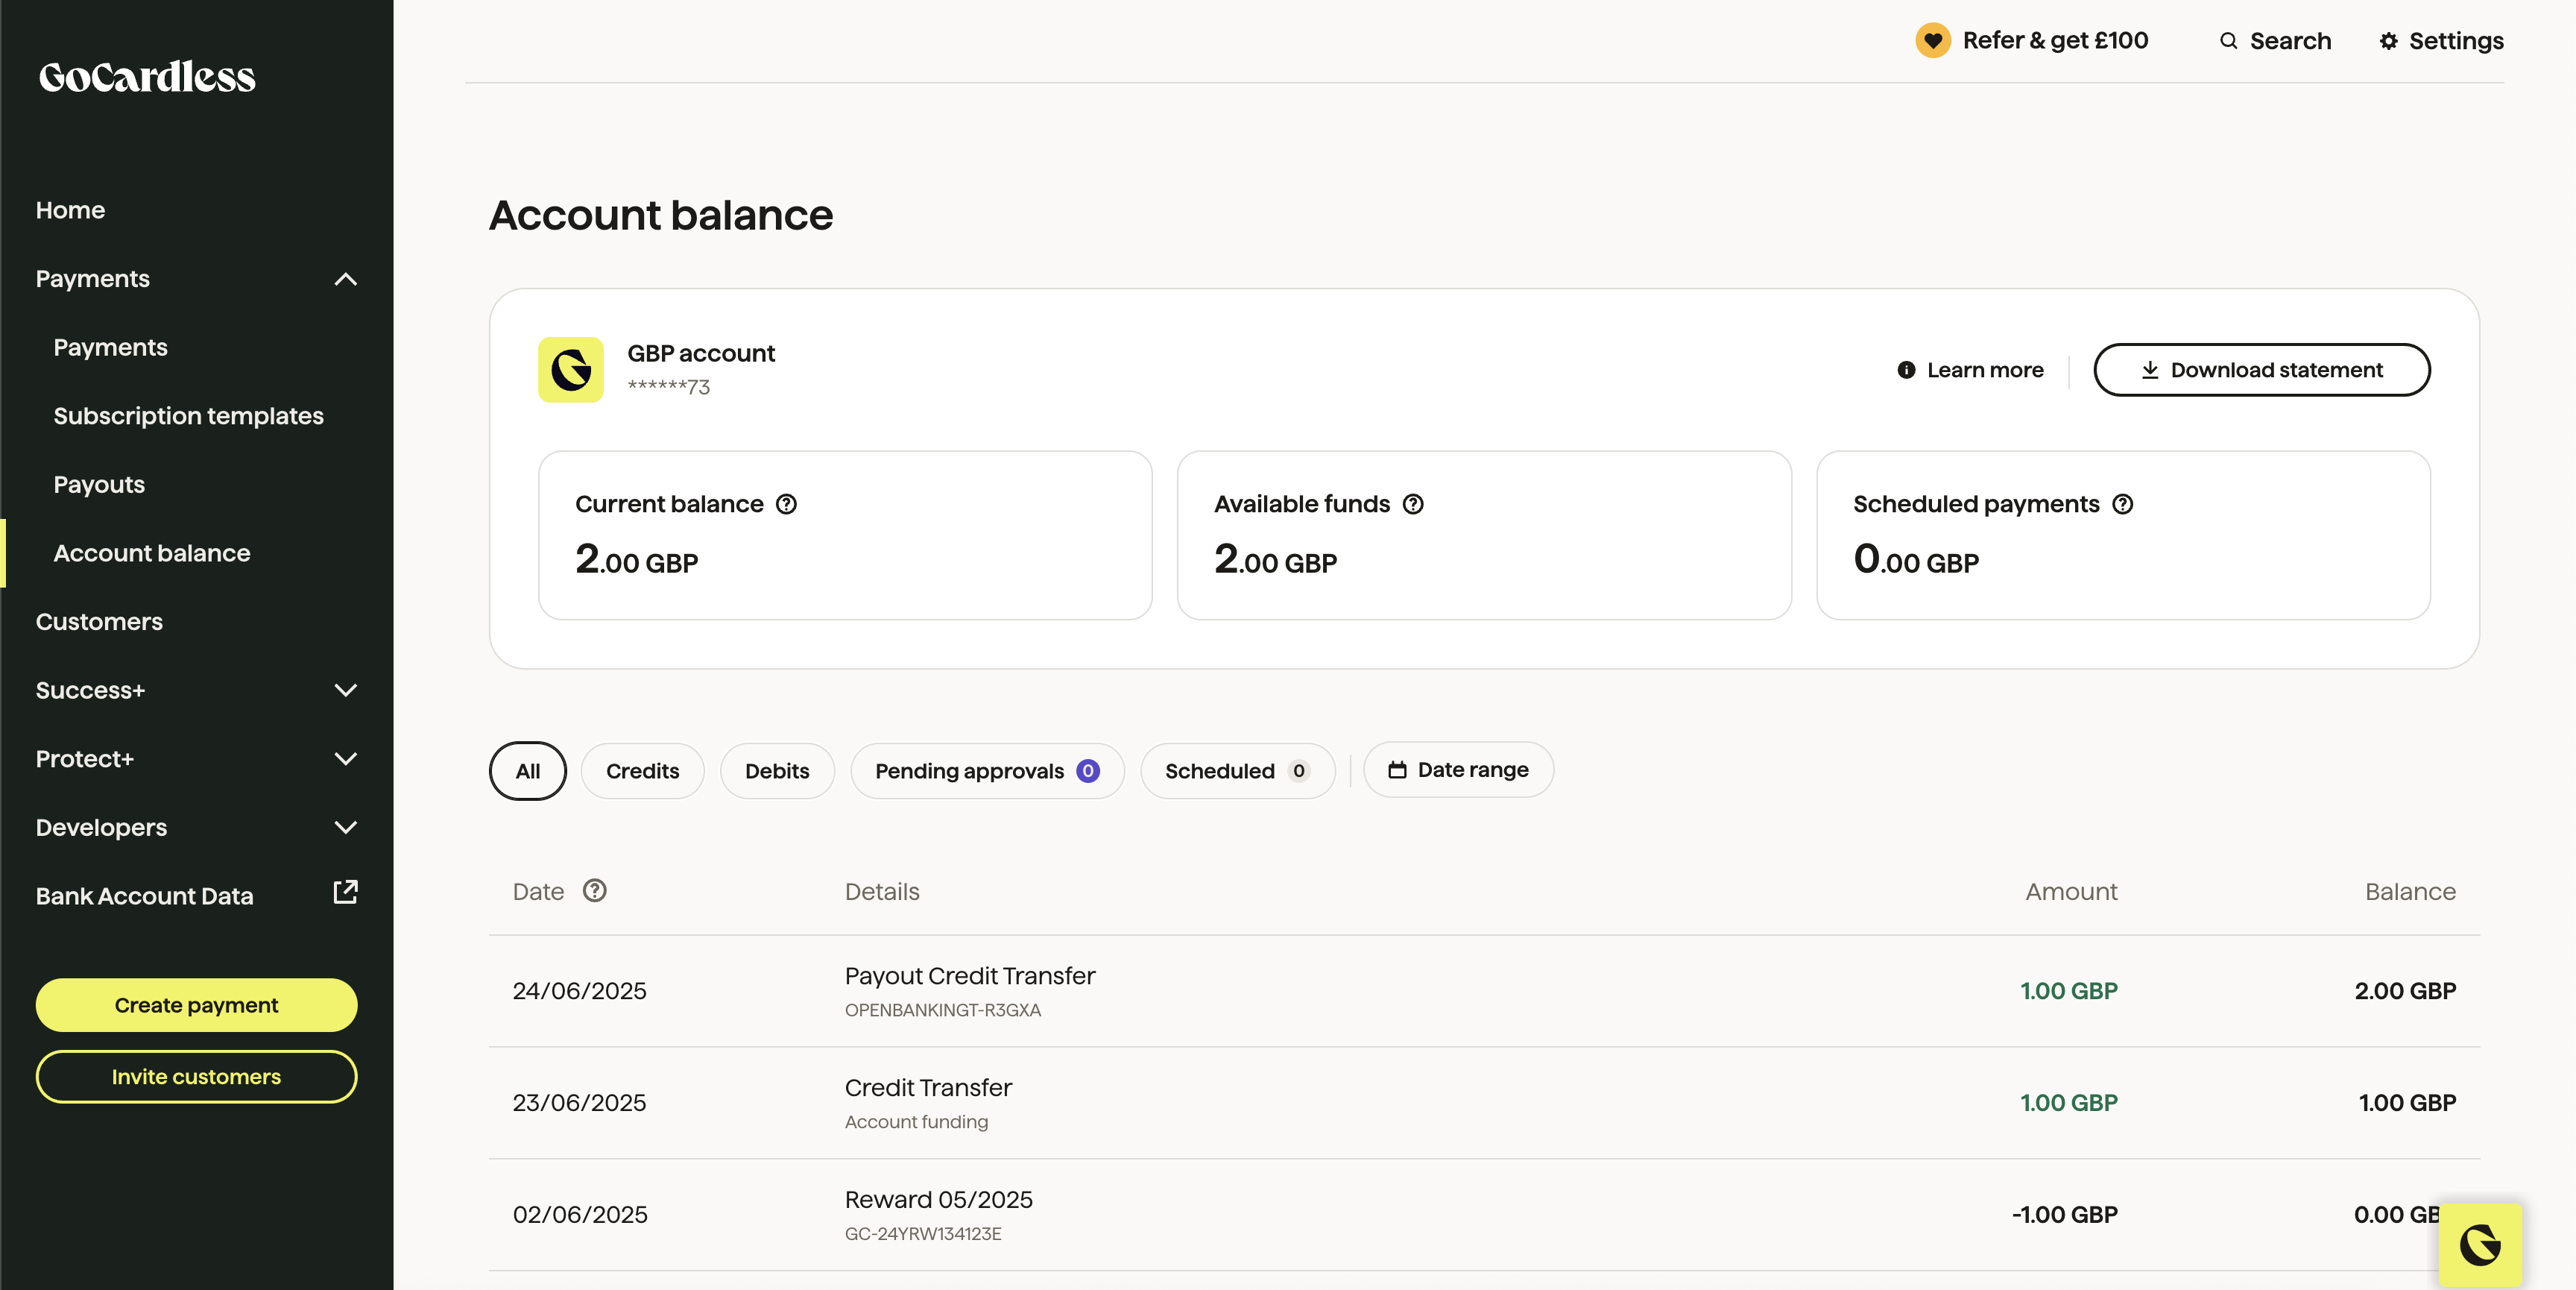Viewport: 2576px width, 1290px height.
Task: Click masked account number ******73
Action: (x=669, y=386)
